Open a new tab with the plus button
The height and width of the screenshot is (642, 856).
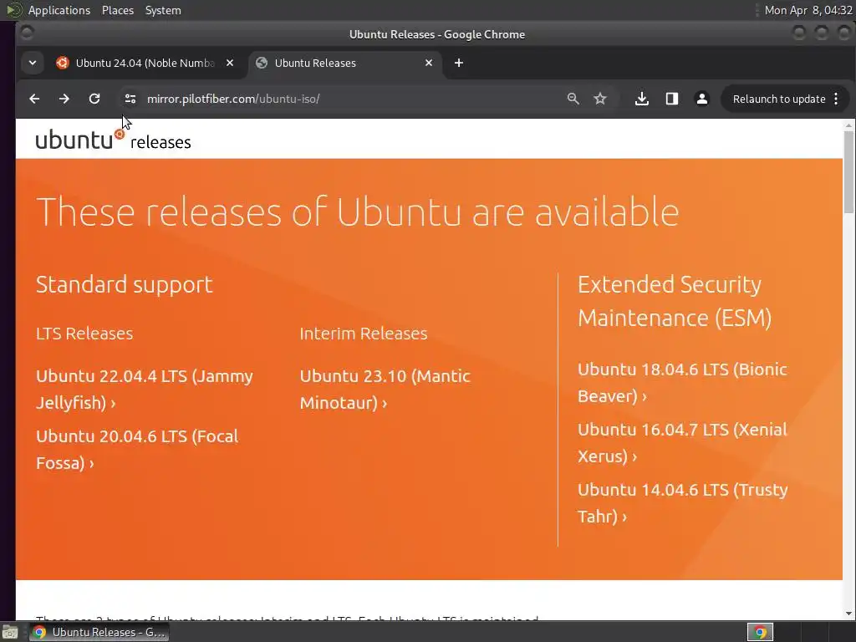tap(459, 63)
